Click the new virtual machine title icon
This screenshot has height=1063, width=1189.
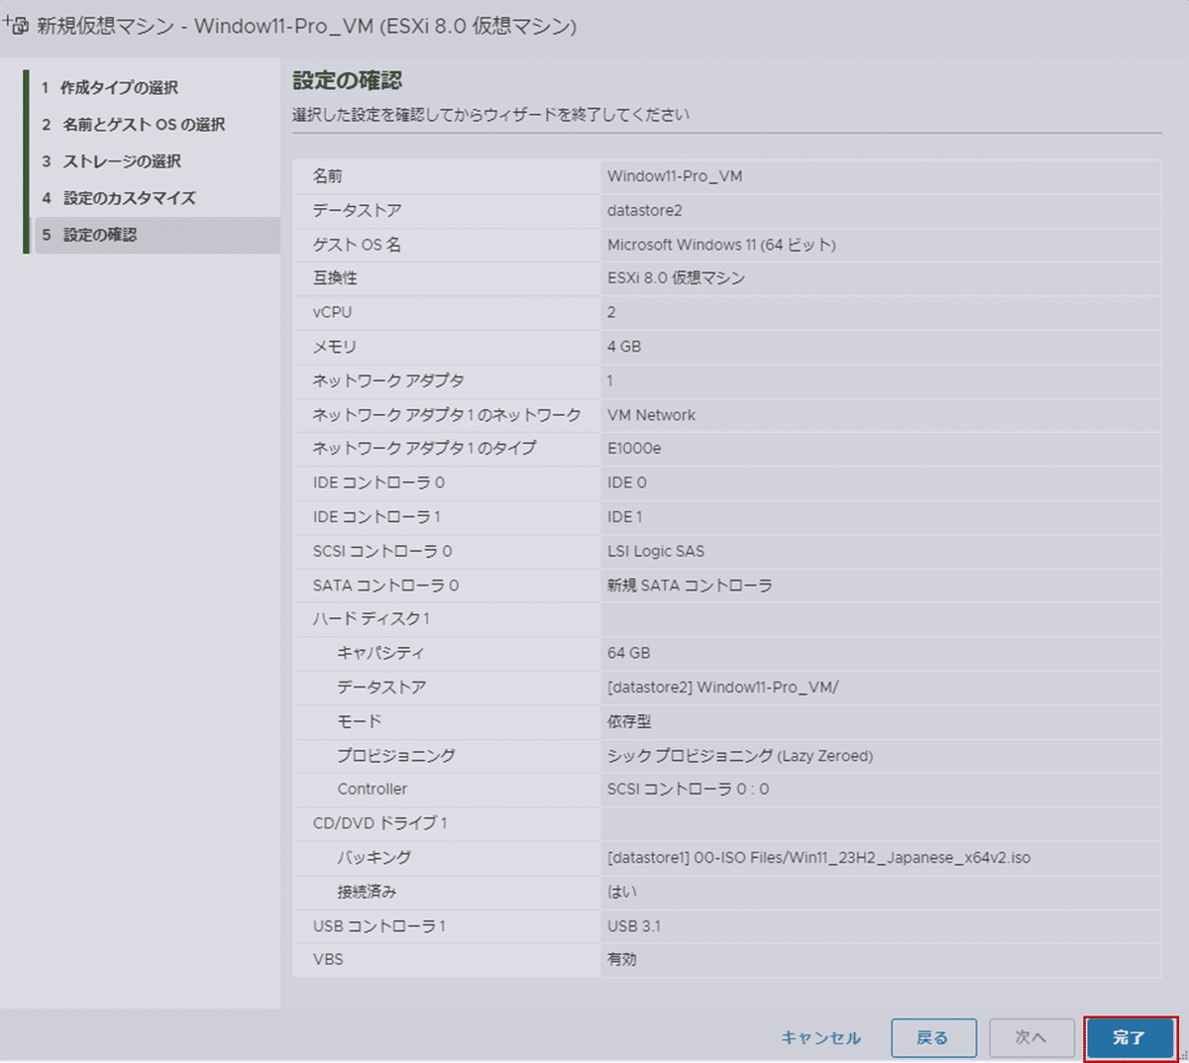click(17, 25)
